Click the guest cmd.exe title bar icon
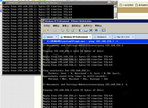The image size is (148, 108). [45, 41]
